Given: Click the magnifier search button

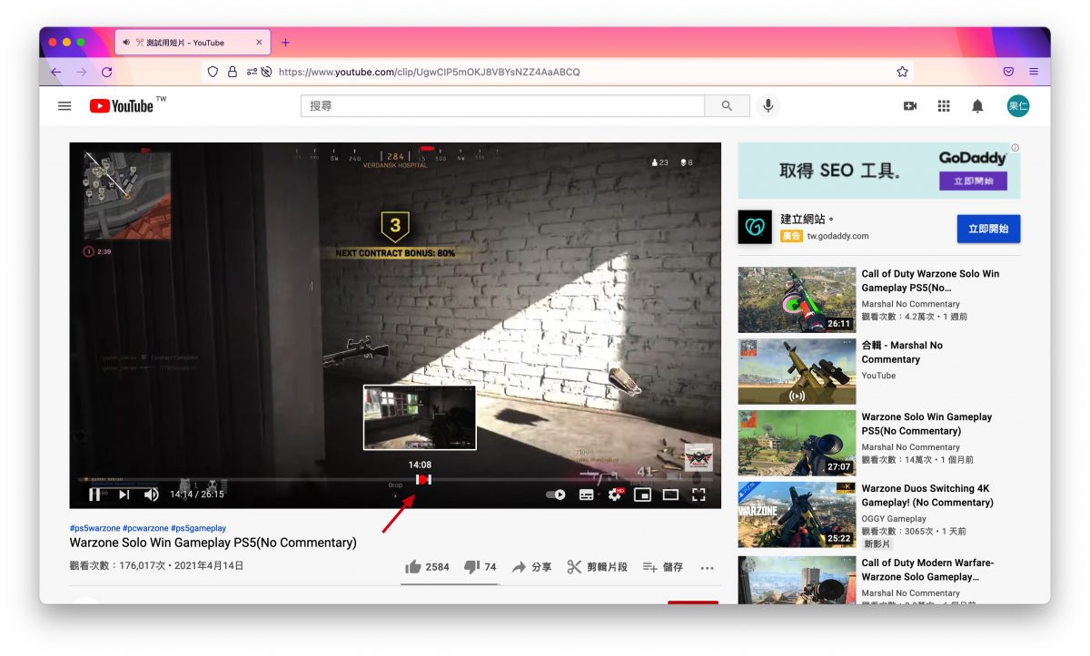Looking at the screenshot, I should tap(727, 106).
